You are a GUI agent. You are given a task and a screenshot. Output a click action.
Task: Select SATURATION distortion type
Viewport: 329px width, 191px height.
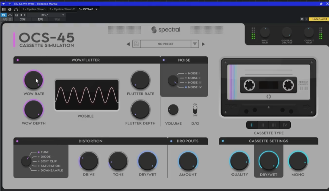pos(49,166)
